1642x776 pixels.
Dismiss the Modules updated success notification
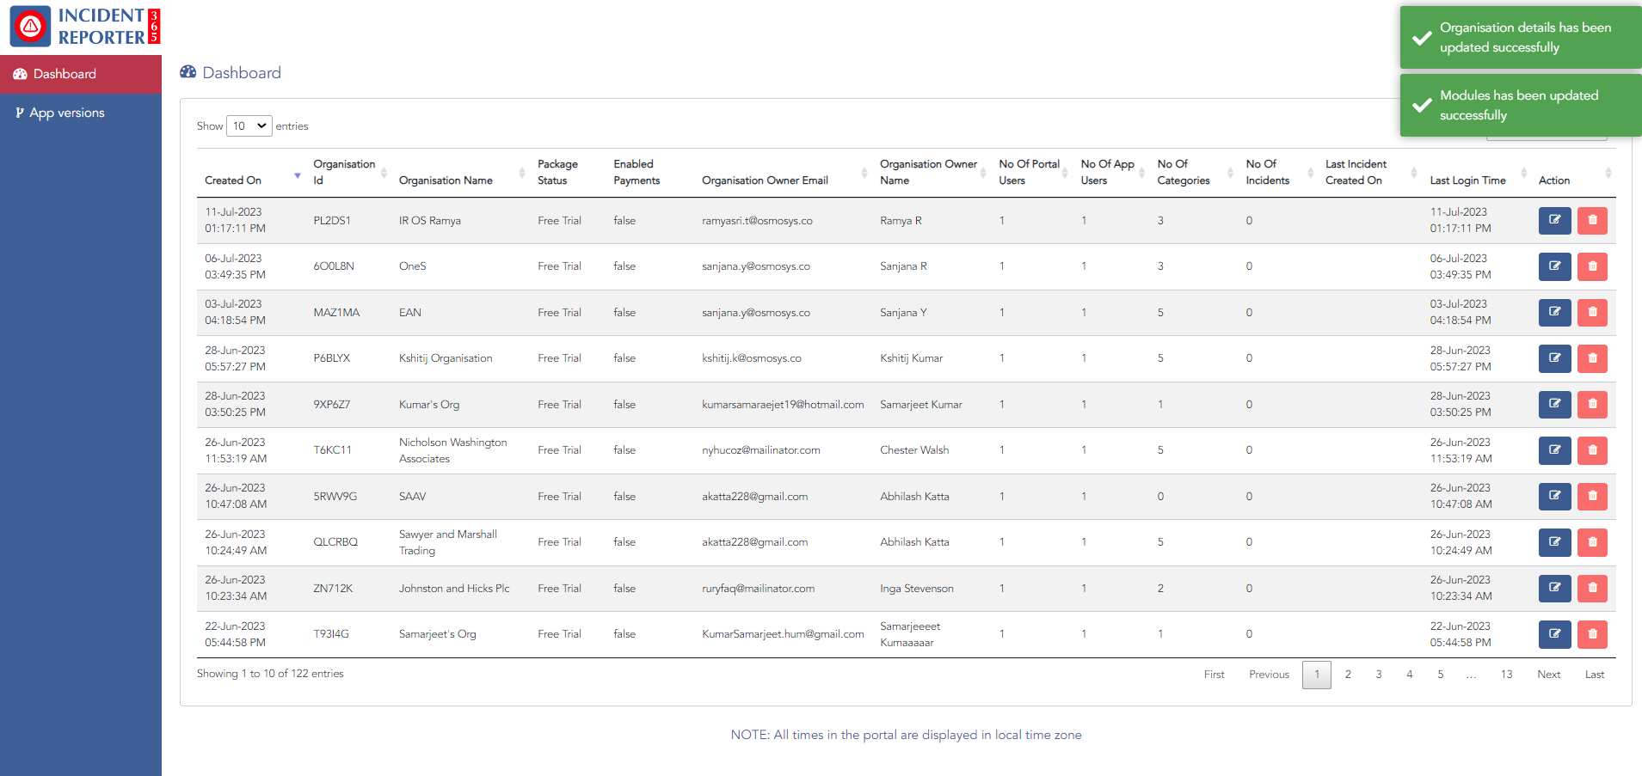pyautogui.click(x=1520, y=106)
